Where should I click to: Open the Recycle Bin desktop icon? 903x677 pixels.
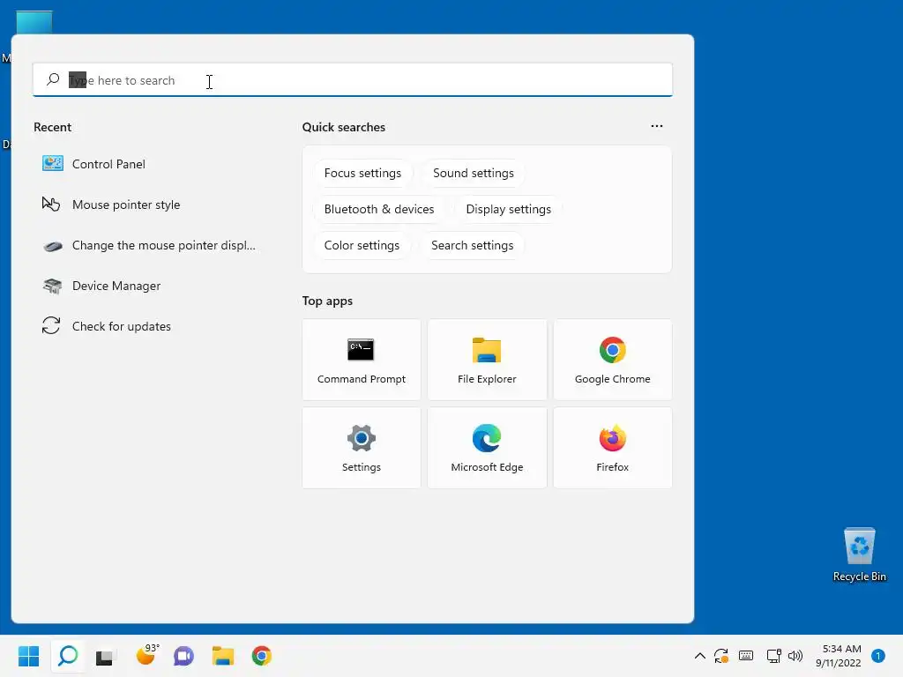pos(859,554)
